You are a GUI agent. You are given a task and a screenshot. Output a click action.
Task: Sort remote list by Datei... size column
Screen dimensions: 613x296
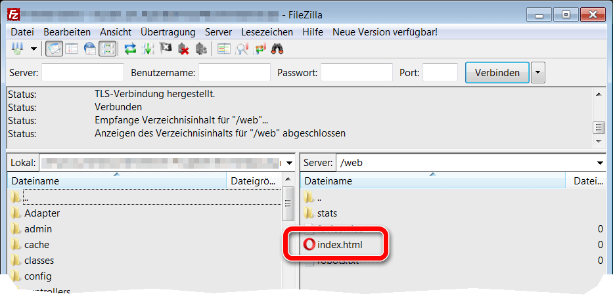(x=585, y=180)
